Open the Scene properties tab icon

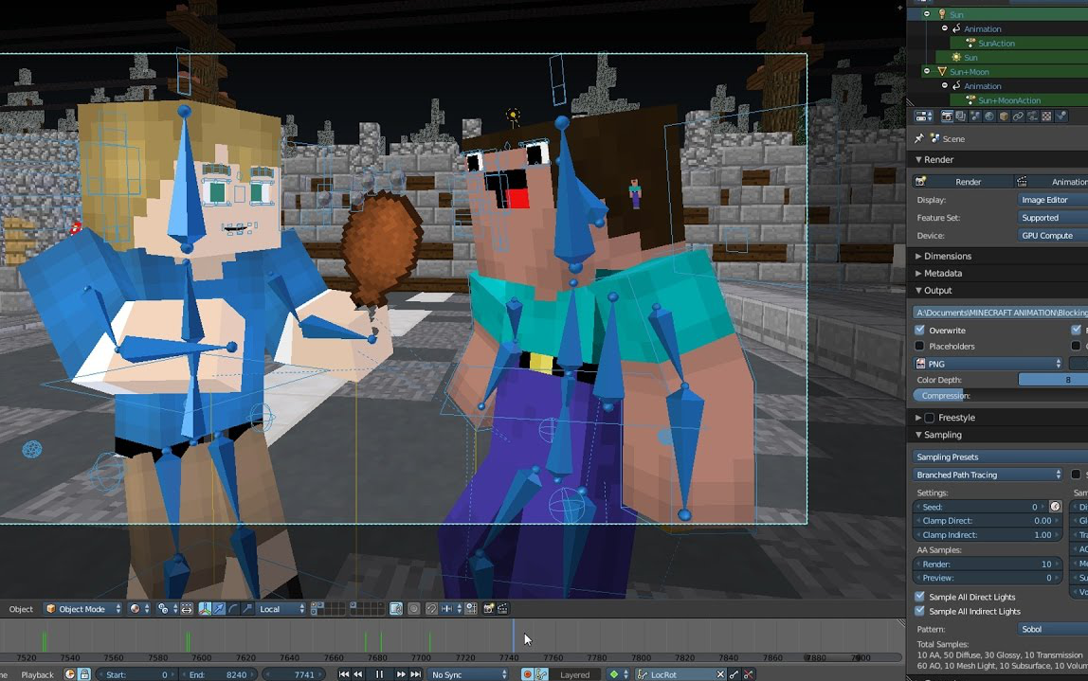pyautogui.click(x=975, y=116)
